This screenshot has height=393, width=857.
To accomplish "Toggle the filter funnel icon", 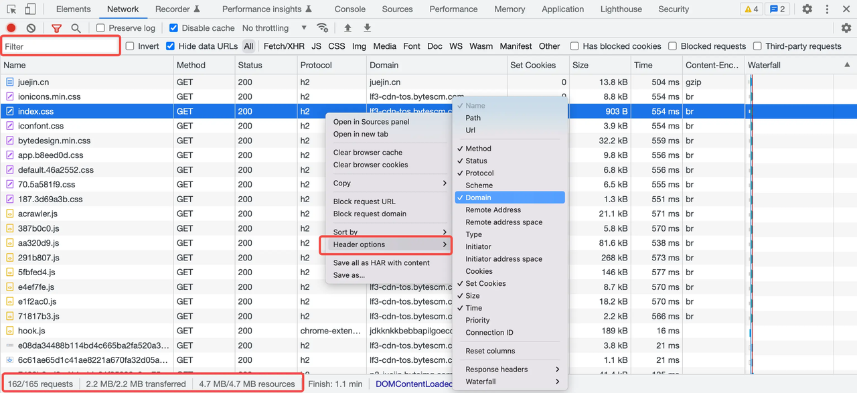I will click(x=56, y=28).
